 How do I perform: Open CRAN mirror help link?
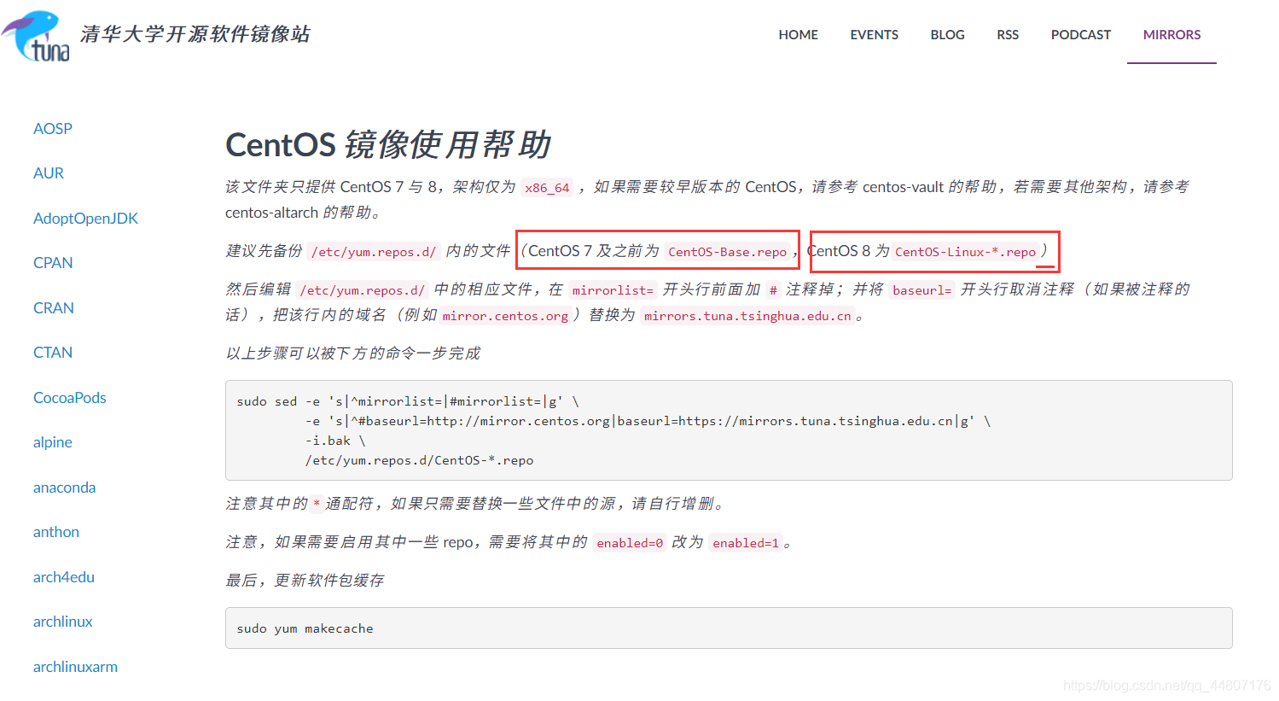point(54,308)
